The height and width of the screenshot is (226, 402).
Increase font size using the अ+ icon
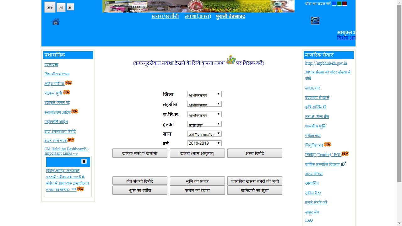(50, 7)
